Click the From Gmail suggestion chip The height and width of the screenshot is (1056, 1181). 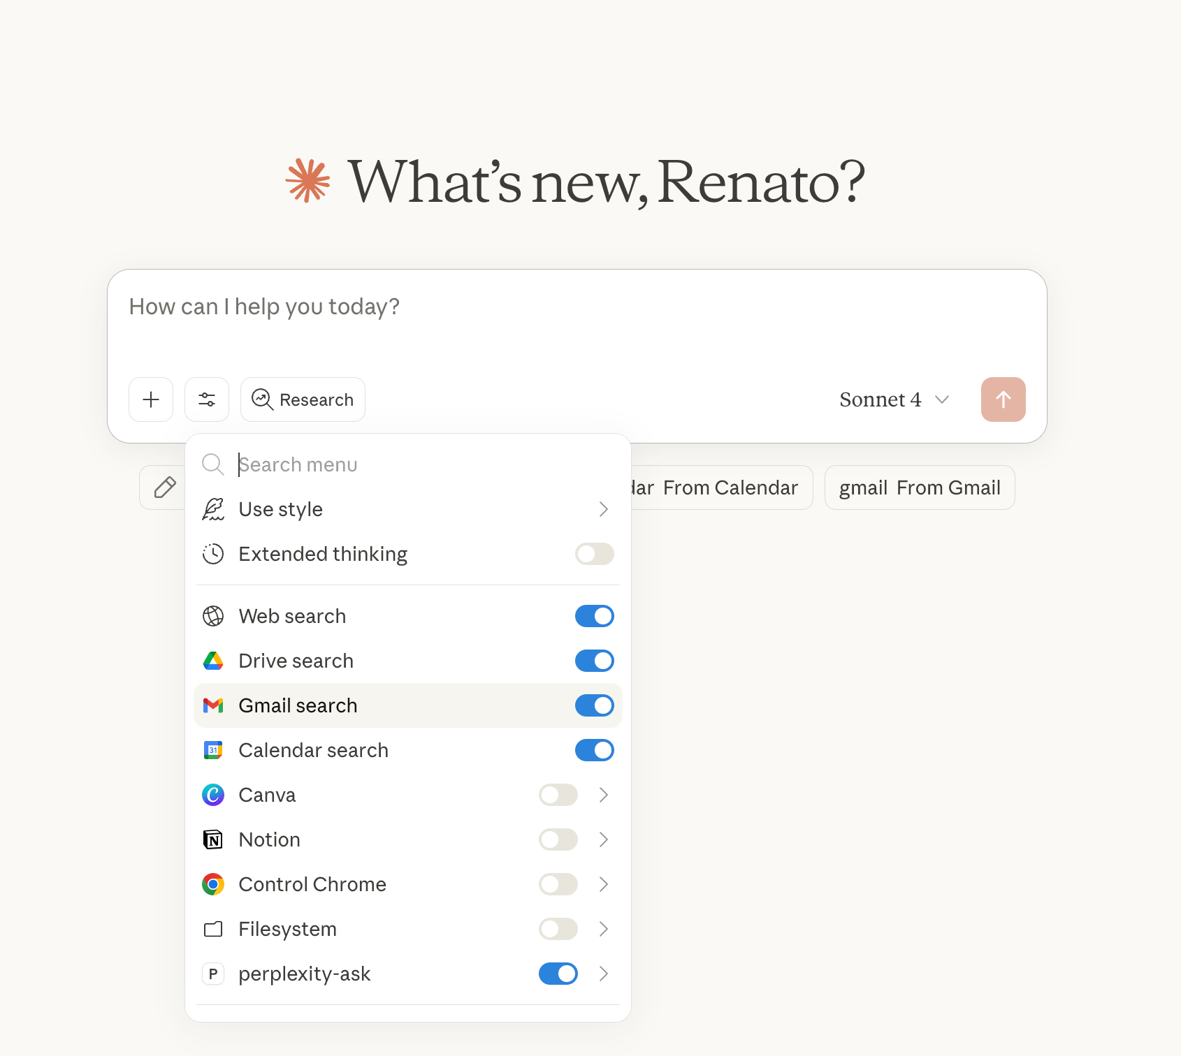coord(920,487)
